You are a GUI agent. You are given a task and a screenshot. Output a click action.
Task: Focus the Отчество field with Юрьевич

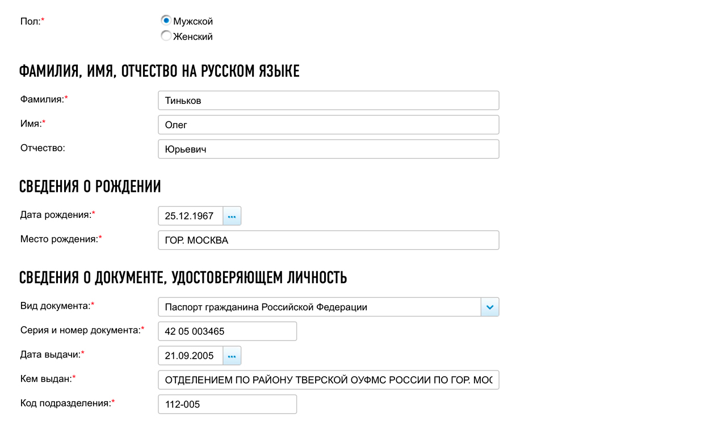point(328,149)
